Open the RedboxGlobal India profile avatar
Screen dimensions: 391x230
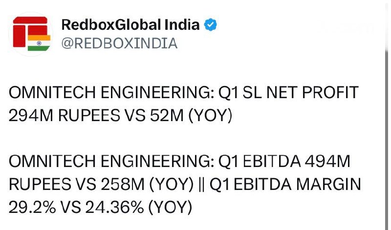pos(31,34)
